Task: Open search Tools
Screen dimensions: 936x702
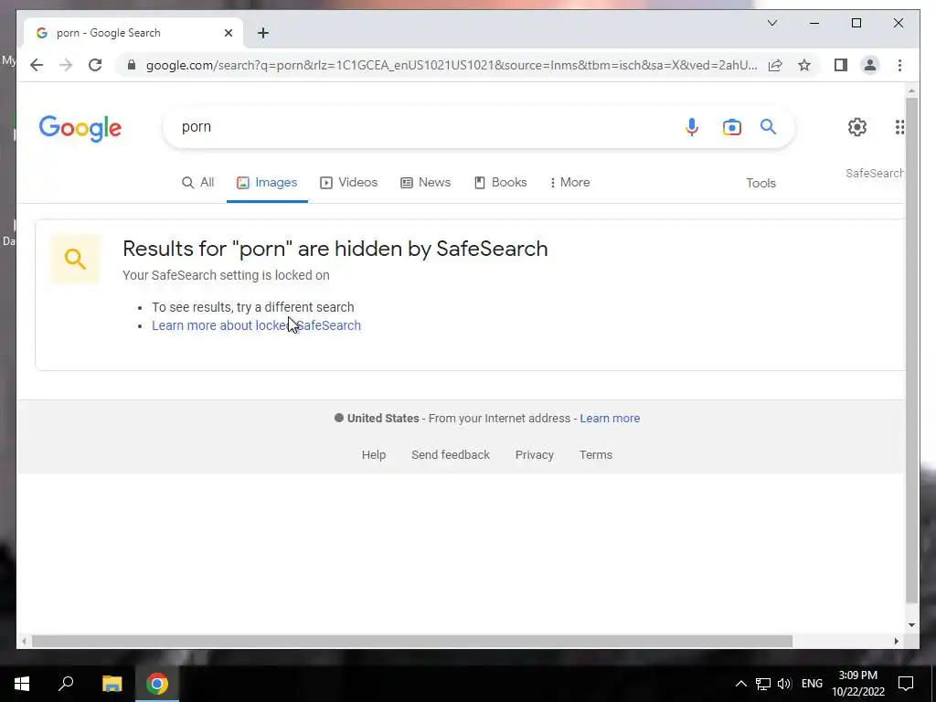Action: [760, 183]
